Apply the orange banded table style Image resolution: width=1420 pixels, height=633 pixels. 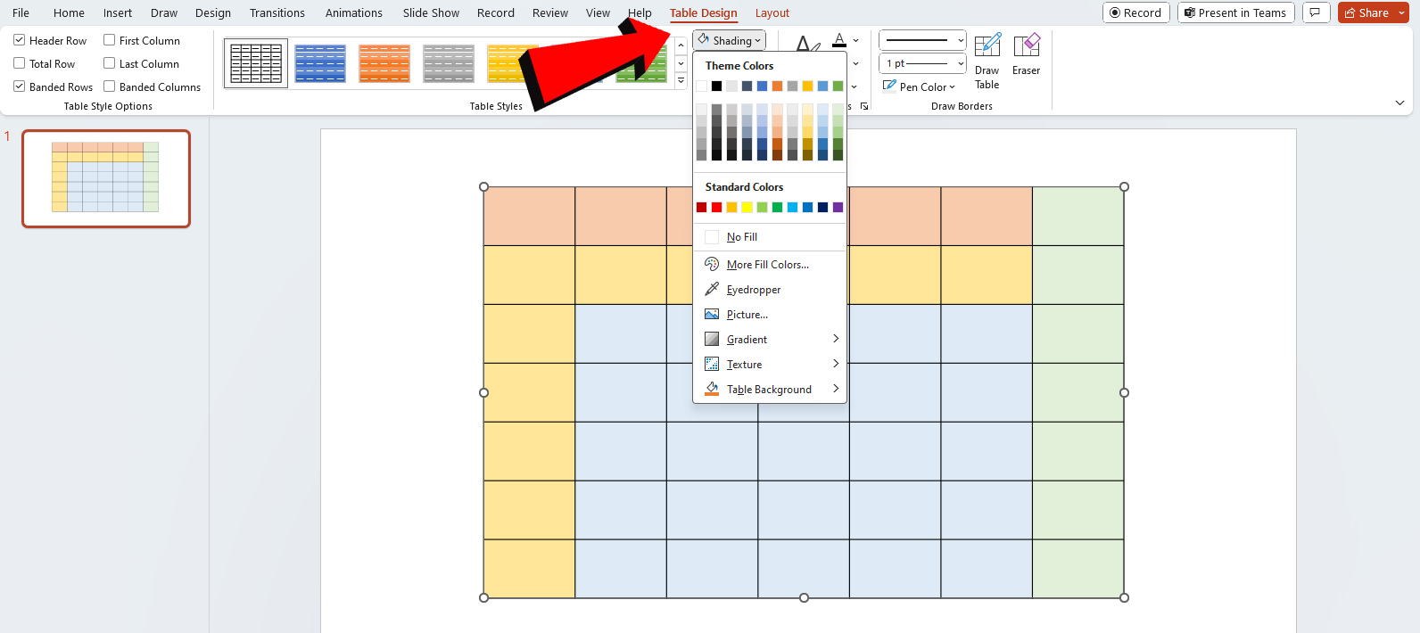[384, 63]
